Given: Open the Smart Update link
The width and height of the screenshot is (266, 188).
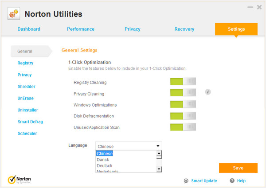Looking at the screenshot, I should coord(204,181).
